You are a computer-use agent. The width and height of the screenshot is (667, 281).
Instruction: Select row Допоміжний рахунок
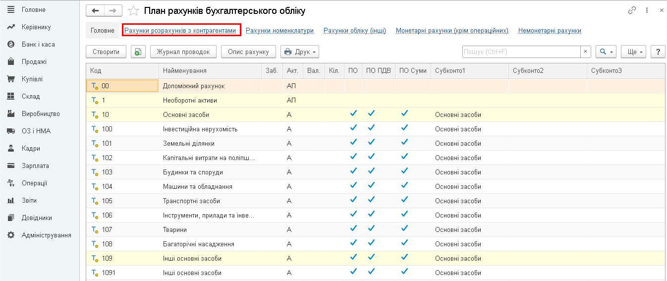point(376,86)
